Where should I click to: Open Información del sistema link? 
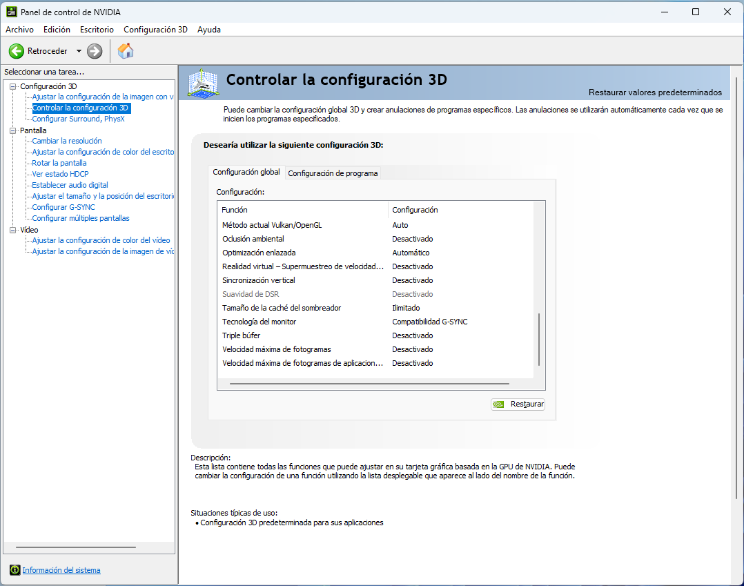pyautogui.click(x=61, y=570)
